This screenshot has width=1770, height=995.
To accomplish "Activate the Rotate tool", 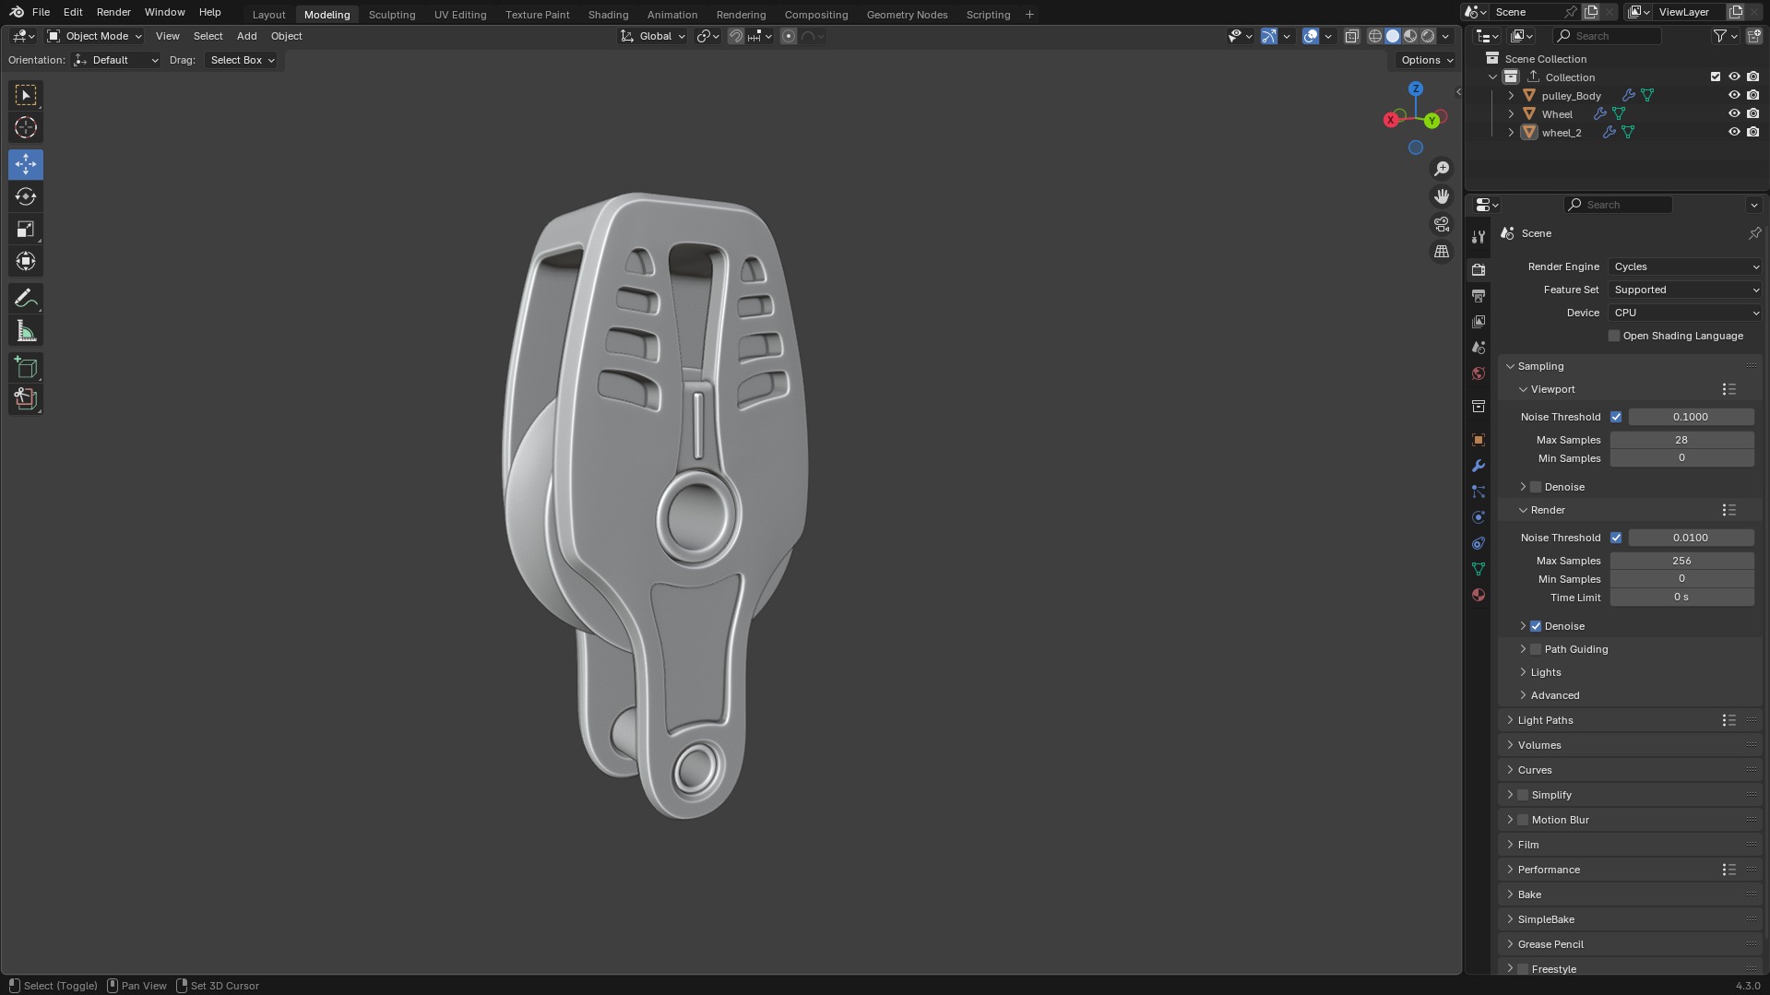I will coord(26,196).
